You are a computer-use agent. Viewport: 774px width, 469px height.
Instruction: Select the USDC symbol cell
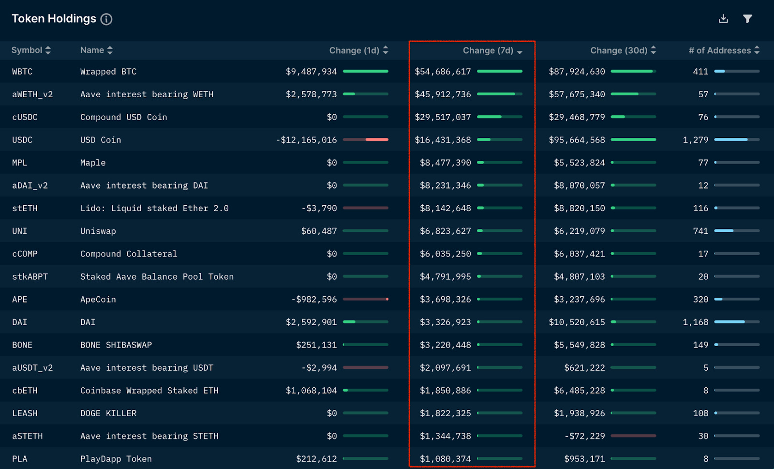click(x=22, y=140)
